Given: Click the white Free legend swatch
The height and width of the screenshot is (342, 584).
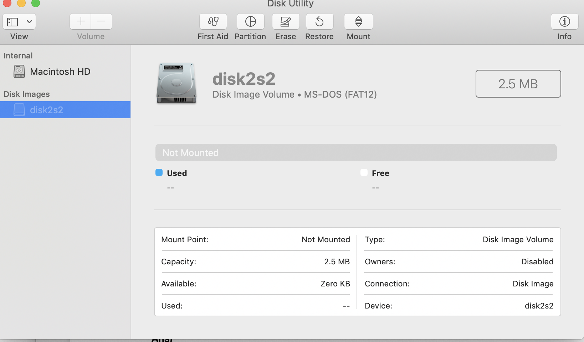Looking at the screenshot, I should click(x=364, y=173).
